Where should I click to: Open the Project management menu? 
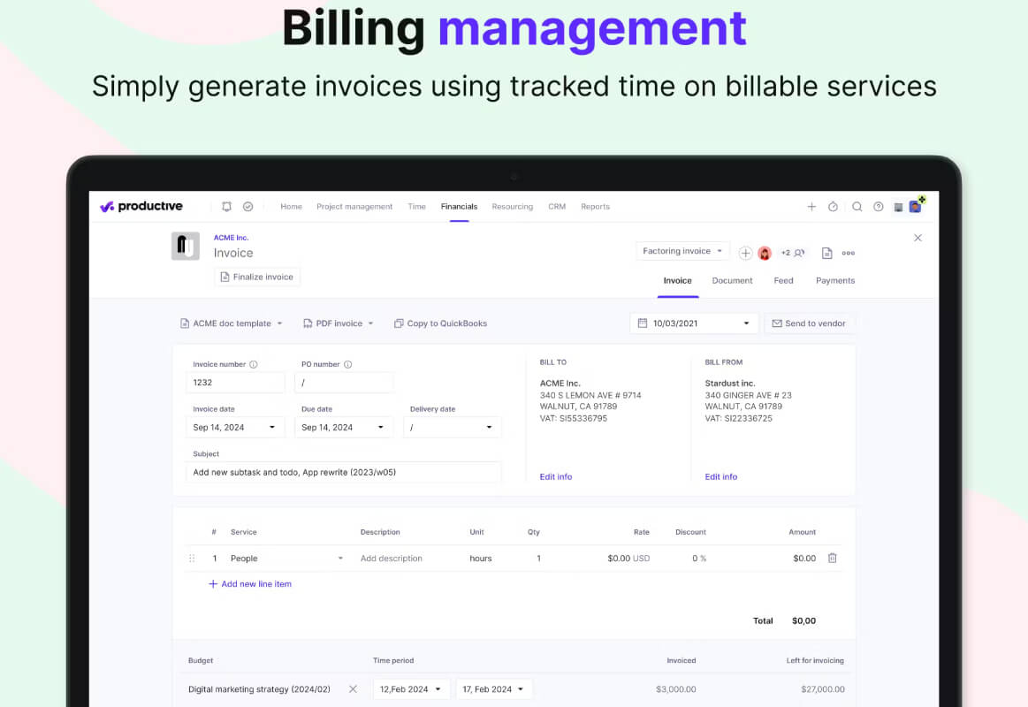[354, 207]
